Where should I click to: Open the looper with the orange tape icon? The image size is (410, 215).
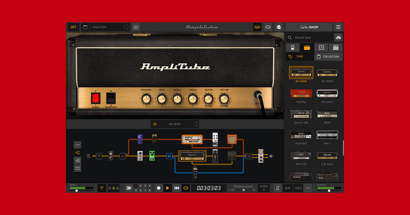coord(257,27)
